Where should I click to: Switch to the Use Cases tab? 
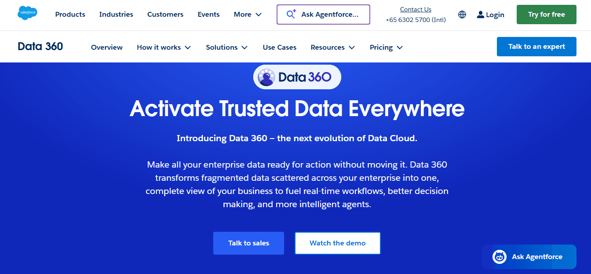pyautogui.click(x=279, y=47)
